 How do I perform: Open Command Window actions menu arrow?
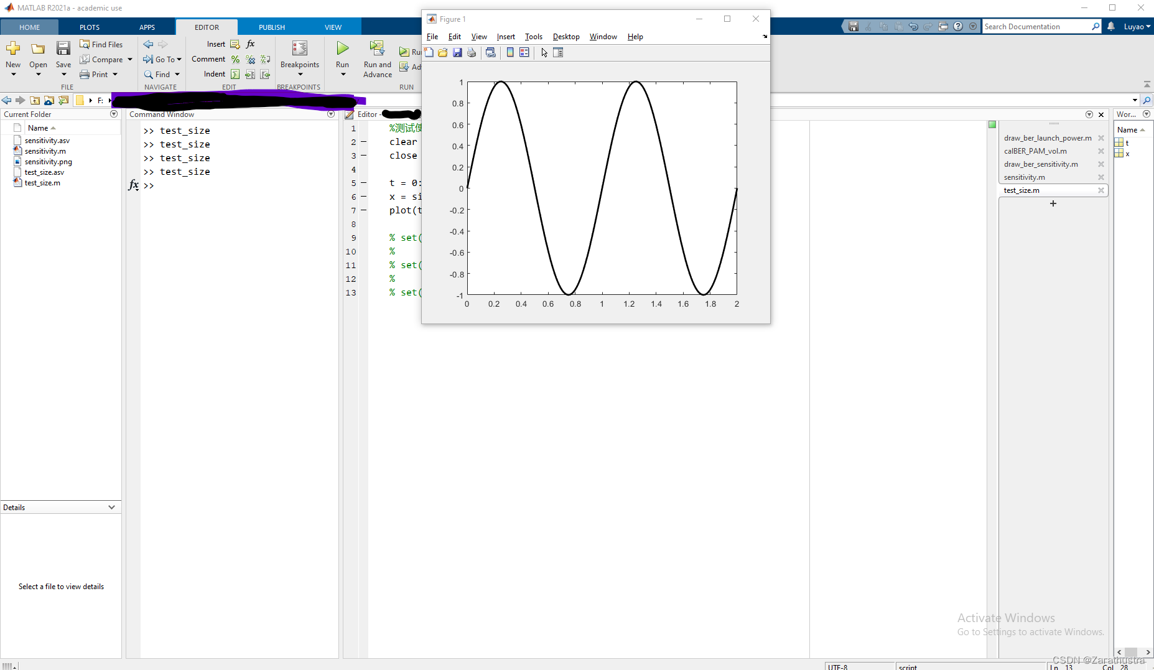pos(331,114)
